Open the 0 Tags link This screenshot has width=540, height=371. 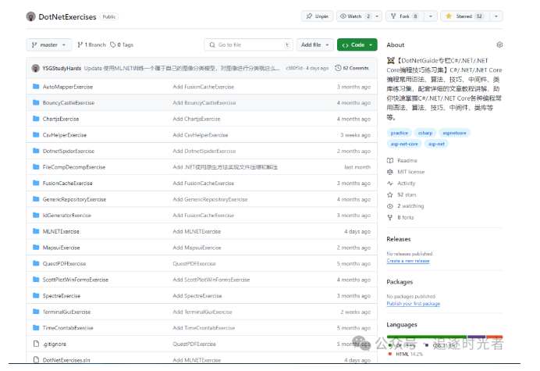pos(122,45)
